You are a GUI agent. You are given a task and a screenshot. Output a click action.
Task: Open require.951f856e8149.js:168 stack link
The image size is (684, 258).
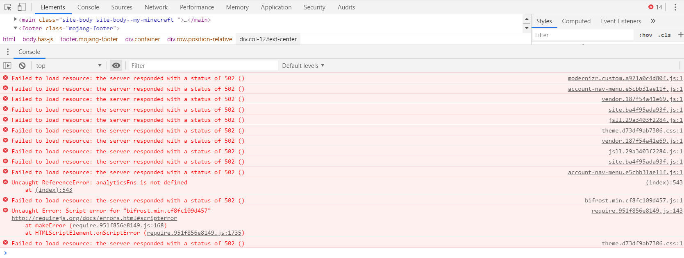[x=118, y=225]
